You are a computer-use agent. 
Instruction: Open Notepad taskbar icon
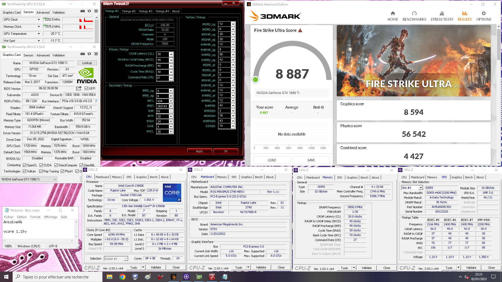225,277
